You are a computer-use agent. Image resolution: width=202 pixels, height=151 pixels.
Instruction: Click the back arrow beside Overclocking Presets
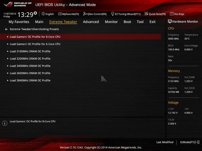click(6, 29)
